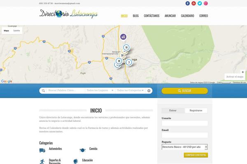Image resolution: width=247 pixels, height=164 pixels.
Task: Open the Twitter social icon
Action: tap(200, 3)
